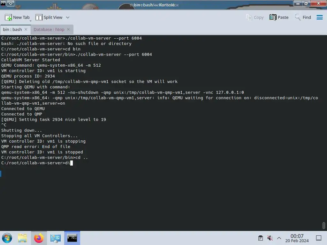Open the system settings taskbar icon
The width and height of the screenshot is (327, 245).
[x=55, y=238]
